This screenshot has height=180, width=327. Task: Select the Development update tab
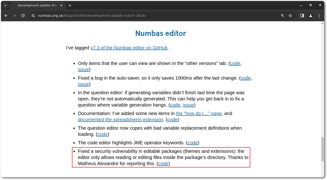tap(35, 5)
